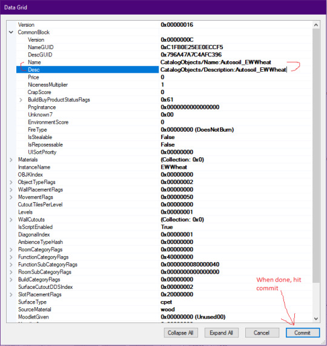
Task: Expand BuildCategoryFlags row
Action: 11,280
